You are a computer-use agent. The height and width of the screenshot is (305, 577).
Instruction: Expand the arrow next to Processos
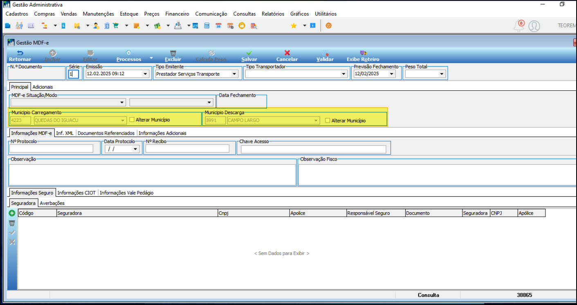click(151, 57)
